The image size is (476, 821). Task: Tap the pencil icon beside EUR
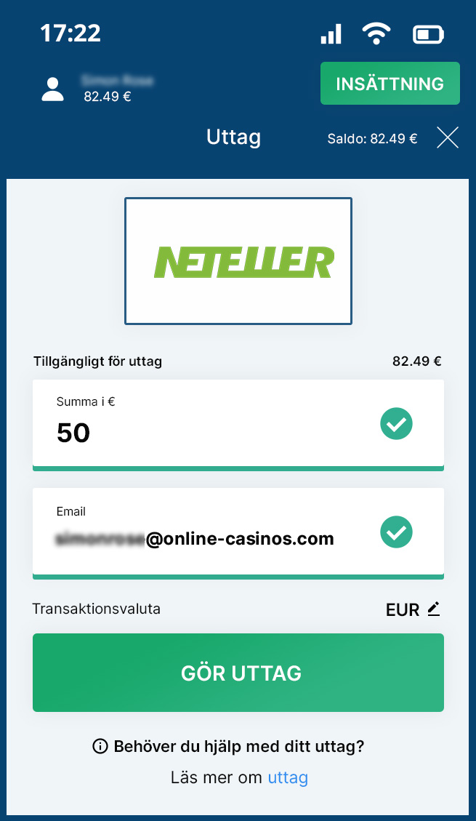click(434, 609)
